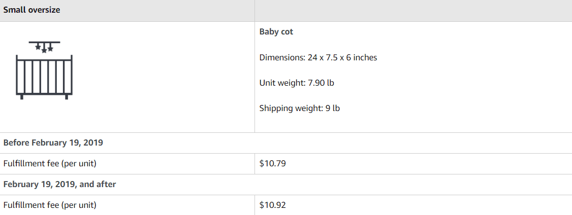Select the Small oversize header
572x215 pixels.
click(31, 10)
